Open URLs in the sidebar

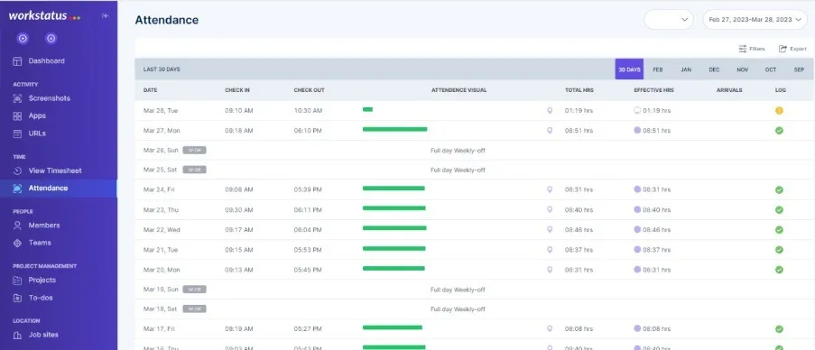[x=37, y=134]
